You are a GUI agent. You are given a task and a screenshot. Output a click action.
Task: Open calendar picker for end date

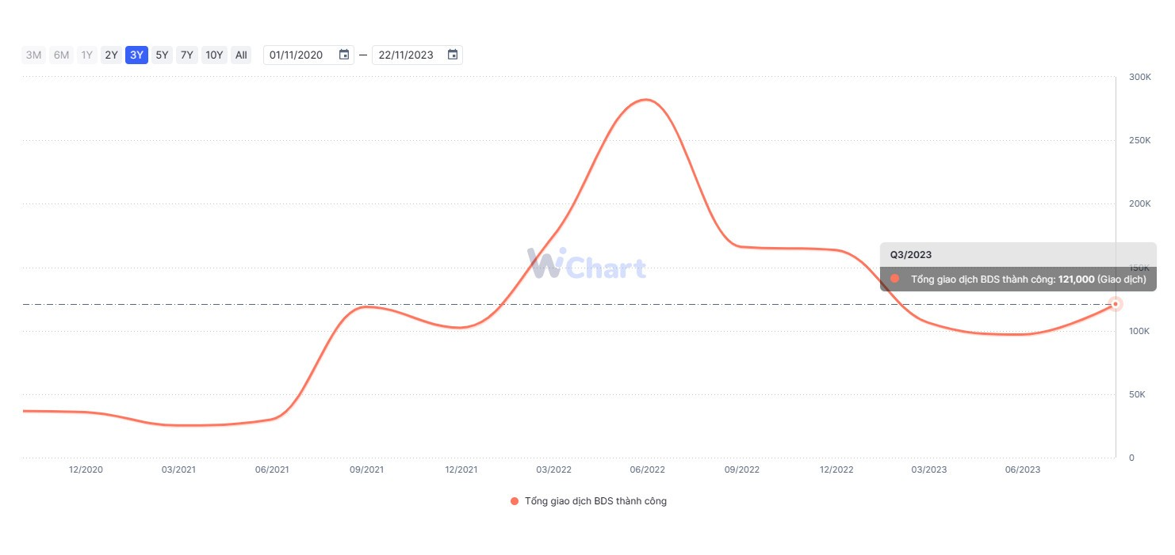point(453,55)
